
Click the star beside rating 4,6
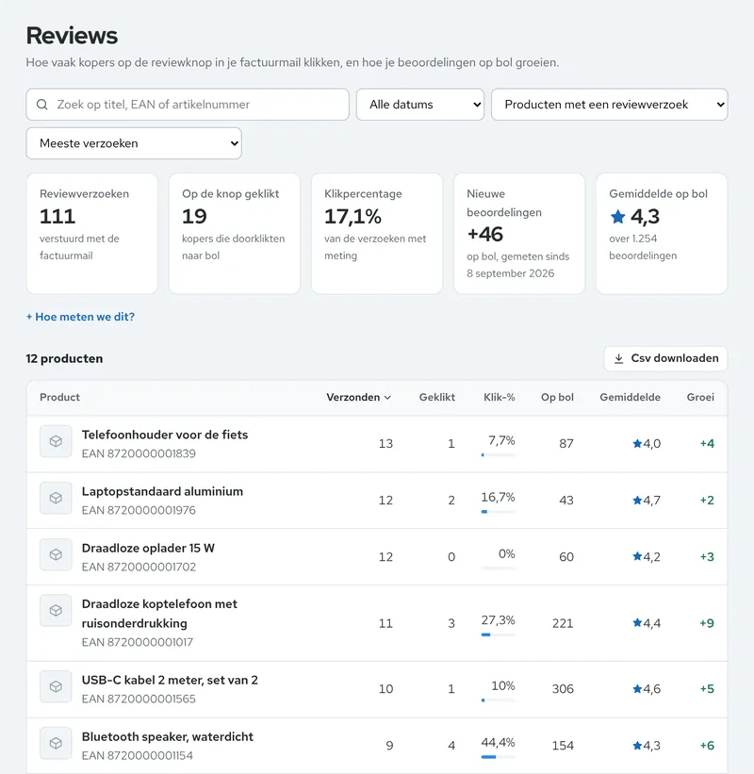(637, 688)
